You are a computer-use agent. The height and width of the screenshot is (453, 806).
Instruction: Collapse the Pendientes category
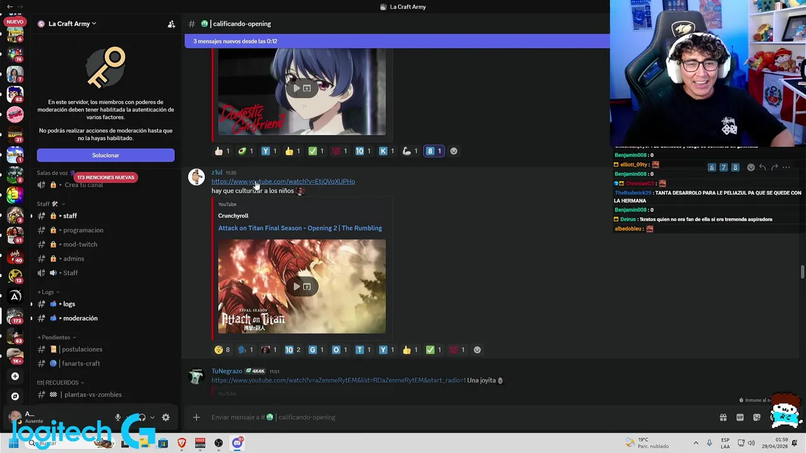(x=57, y=337)
